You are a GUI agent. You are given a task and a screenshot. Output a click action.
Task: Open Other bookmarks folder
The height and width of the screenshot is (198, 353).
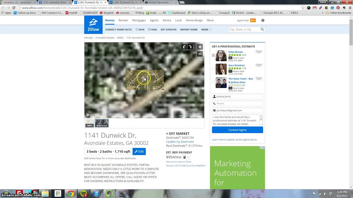(339, 13)
